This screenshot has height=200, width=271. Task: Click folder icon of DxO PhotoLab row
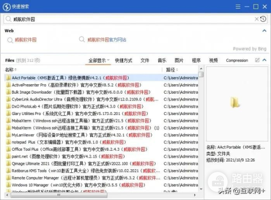(x=8, y=106)
